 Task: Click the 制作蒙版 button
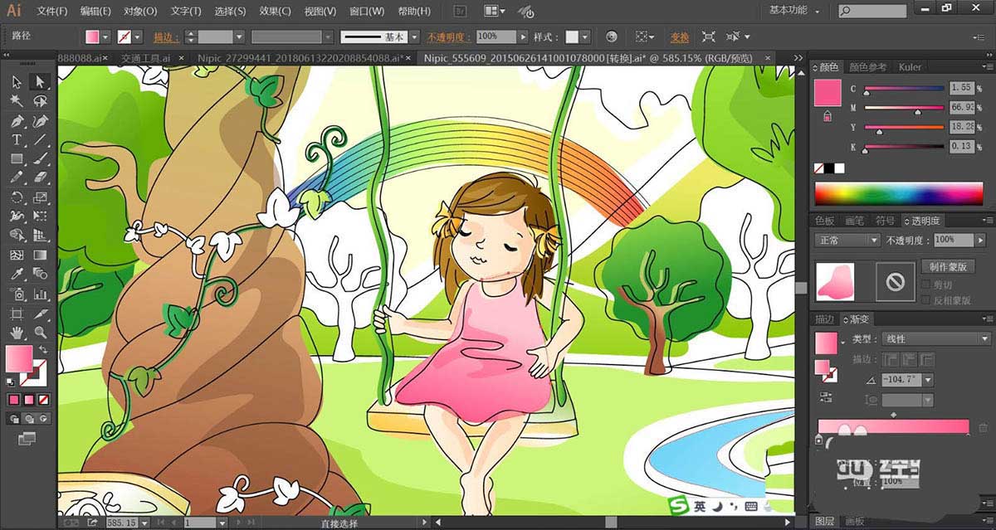(x=947, y=266)
